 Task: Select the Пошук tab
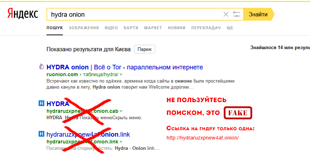[55, 28]
